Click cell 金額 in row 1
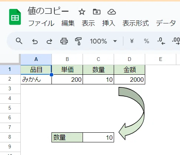The image size is (180, 155). (x=130, y=70)
